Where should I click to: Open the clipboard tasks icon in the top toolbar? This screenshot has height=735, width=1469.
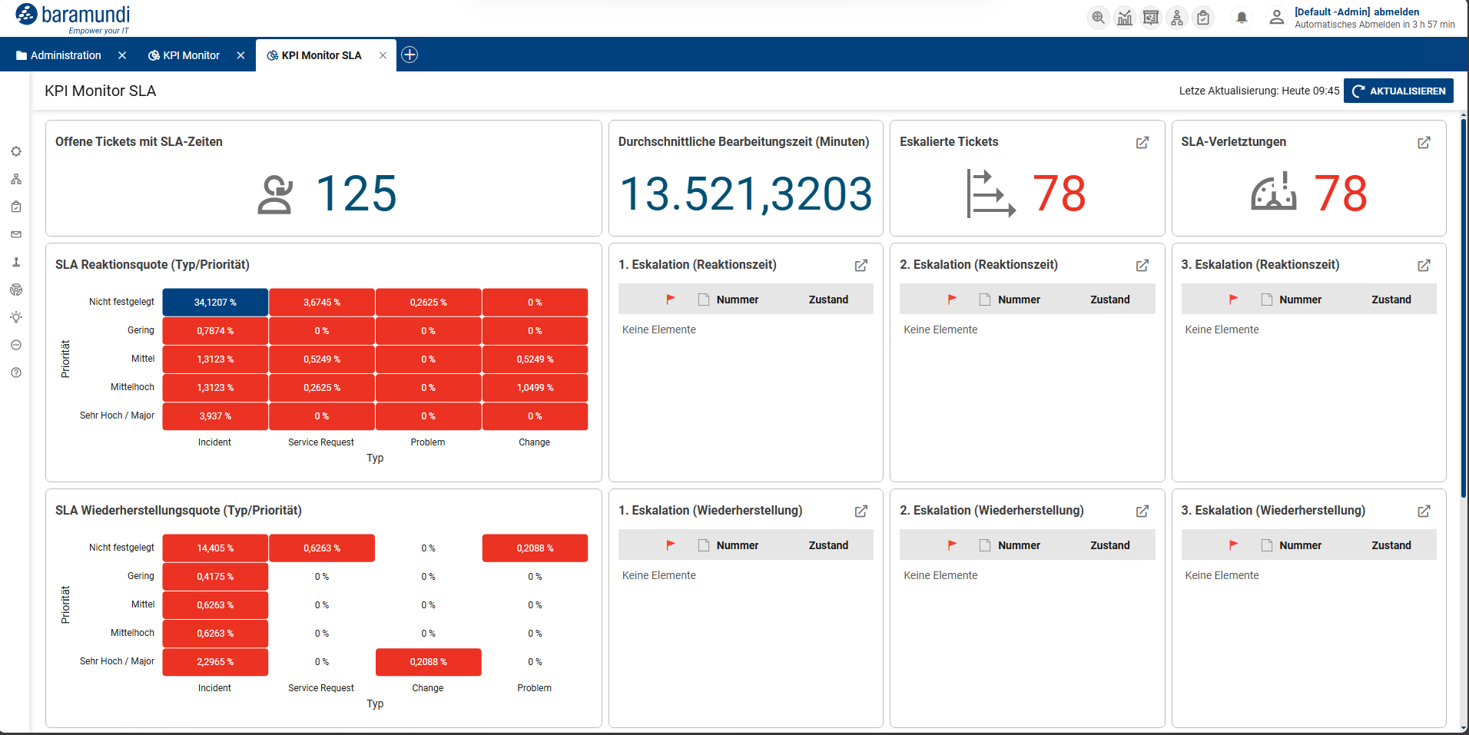click(x=1203, y=17)
